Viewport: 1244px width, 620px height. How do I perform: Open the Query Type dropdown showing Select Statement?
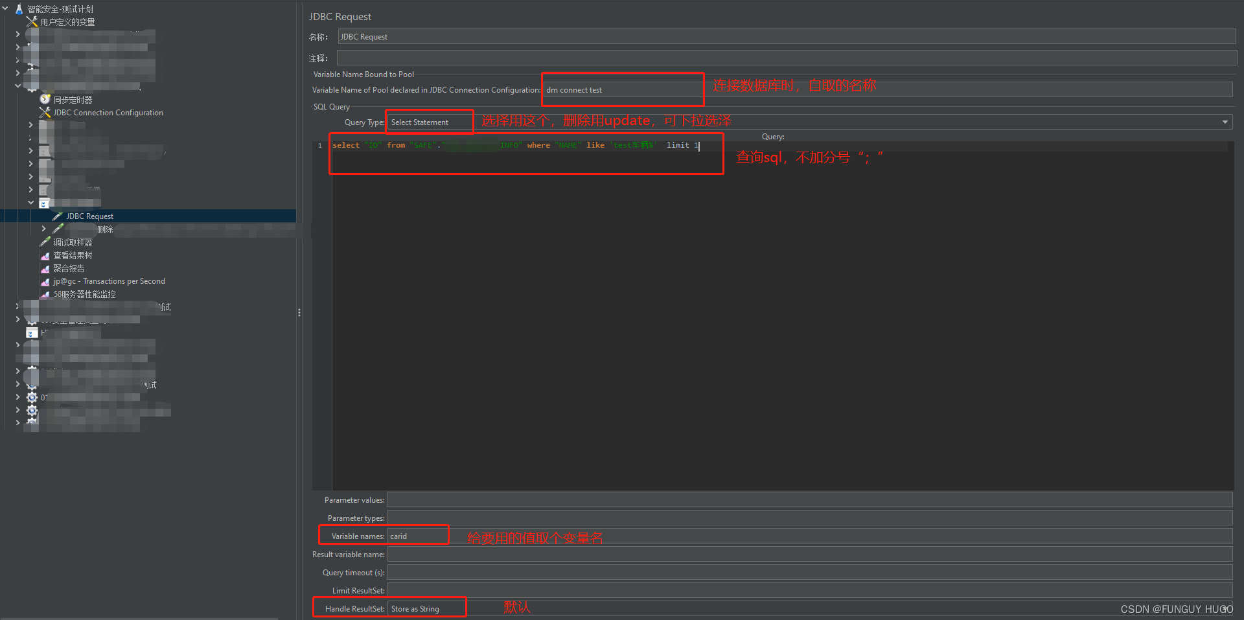[x=429, y=121]
